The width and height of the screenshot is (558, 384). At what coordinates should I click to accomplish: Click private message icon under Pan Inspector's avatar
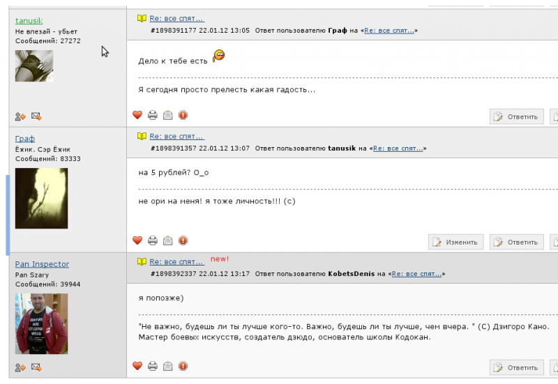(36, 367)
